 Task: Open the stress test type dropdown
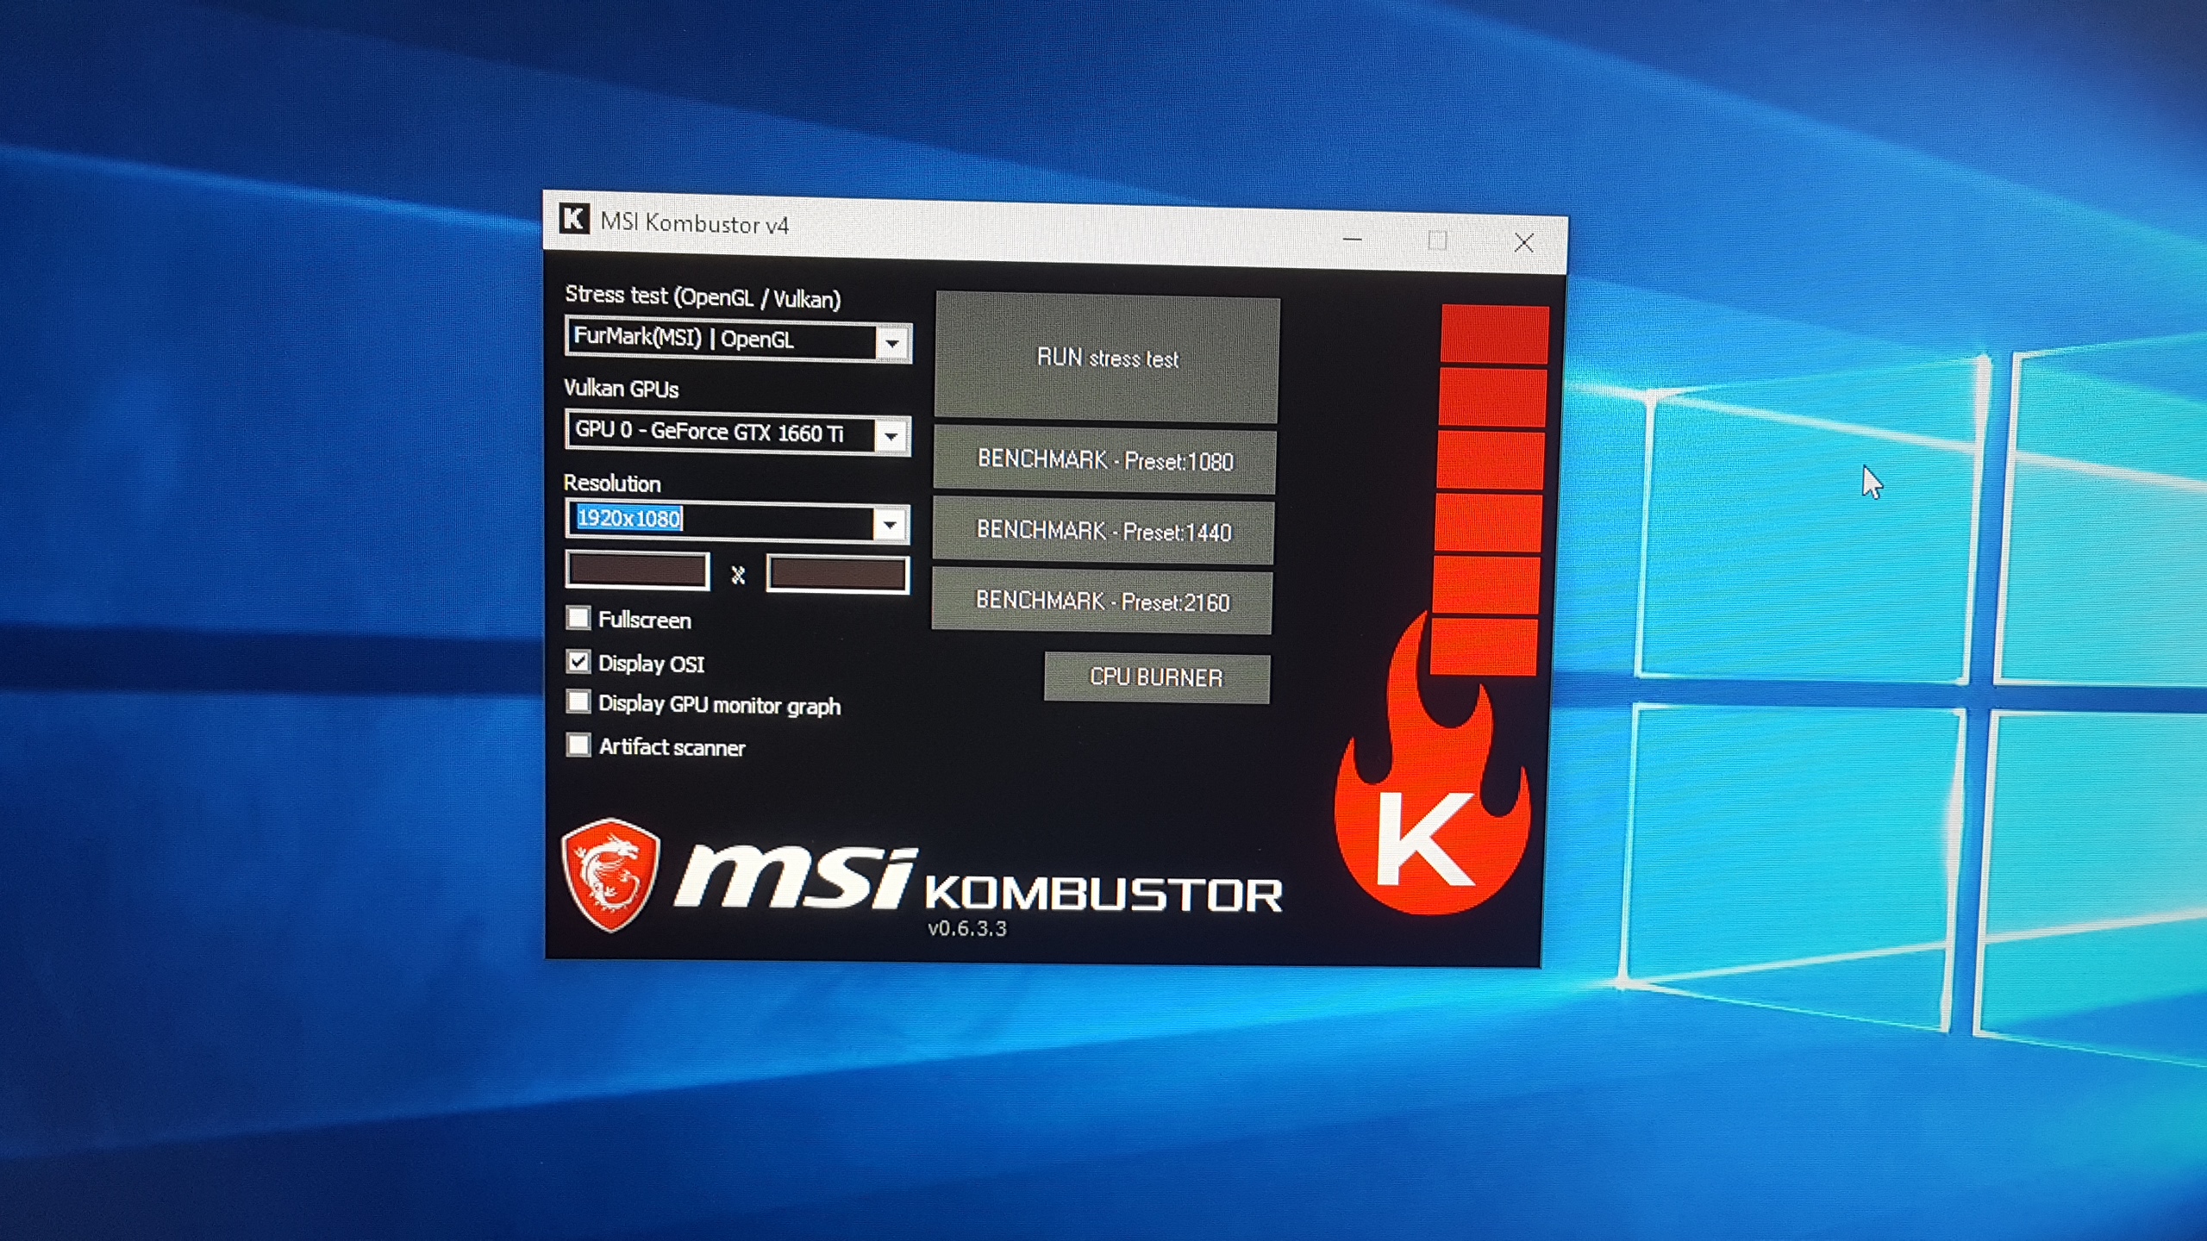coord(892,344)
